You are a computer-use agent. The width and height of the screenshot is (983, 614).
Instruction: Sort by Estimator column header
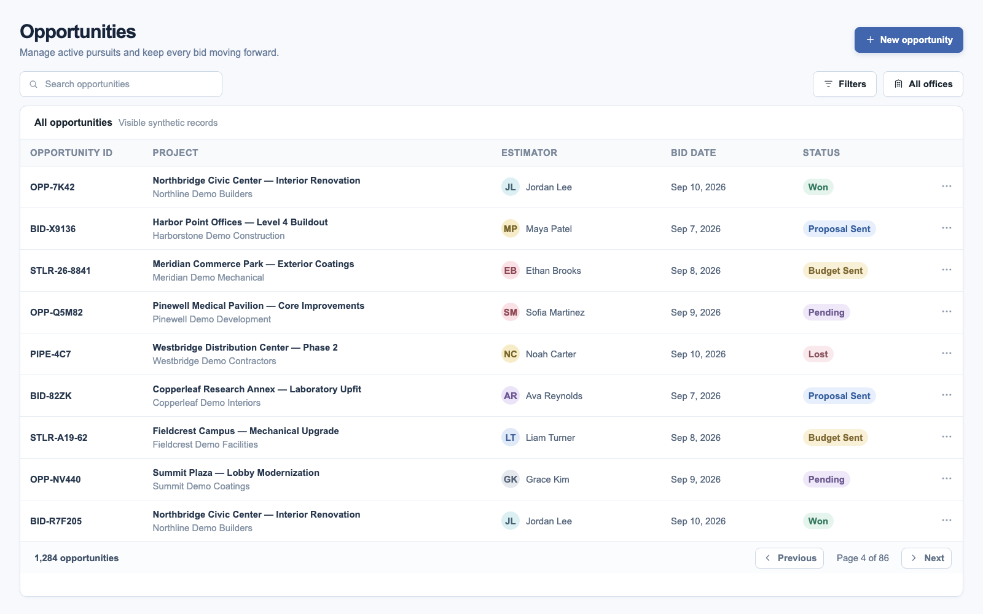point(529,153)
